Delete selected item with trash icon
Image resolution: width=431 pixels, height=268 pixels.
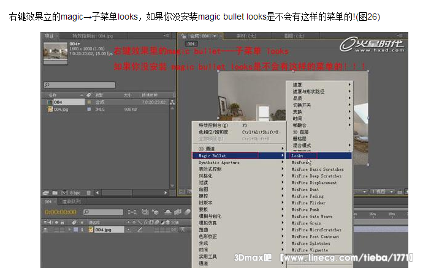coord(88,193)
